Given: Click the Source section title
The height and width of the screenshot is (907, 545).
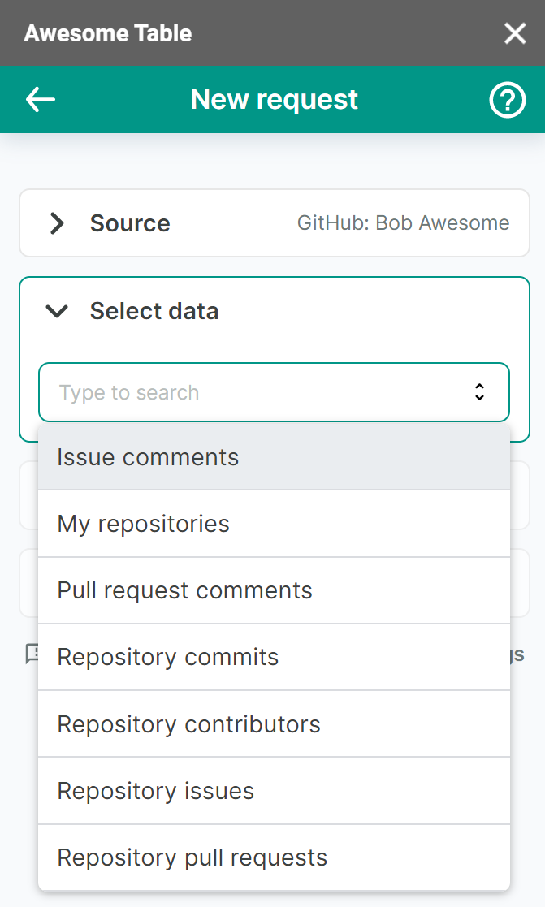Looking at the screenshot, I should pyautogui.click(x=130, y=223).
